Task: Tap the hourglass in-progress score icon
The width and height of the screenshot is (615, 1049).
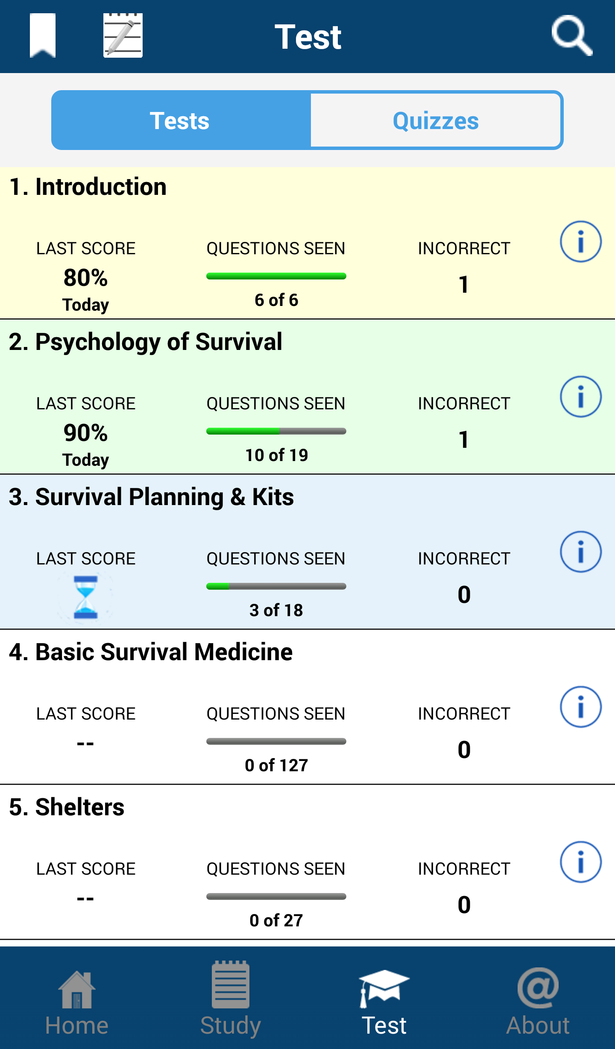Action: click(x=85, y=597)
